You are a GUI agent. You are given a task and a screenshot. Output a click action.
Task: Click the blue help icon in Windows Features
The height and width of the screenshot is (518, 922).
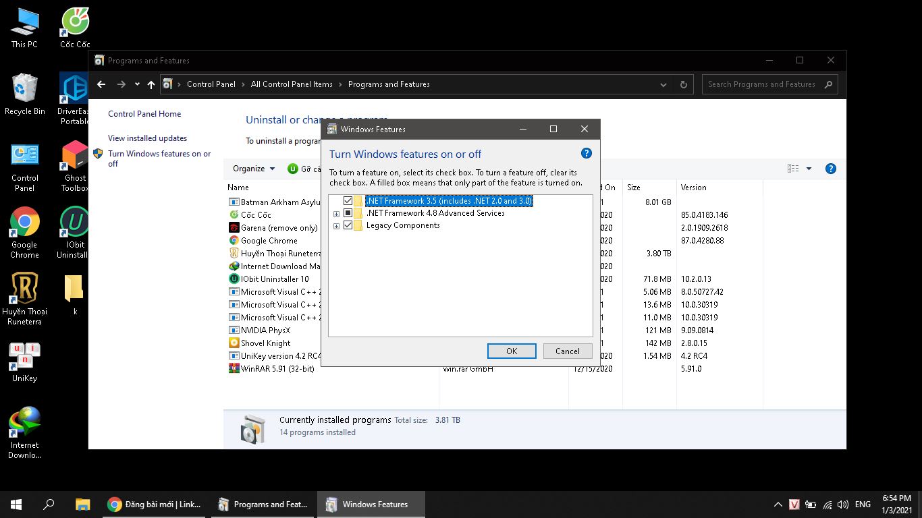(x=586, y=153)
